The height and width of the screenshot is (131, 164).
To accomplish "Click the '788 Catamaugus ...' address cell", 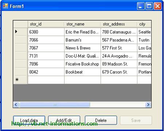I will pos(119,32).
